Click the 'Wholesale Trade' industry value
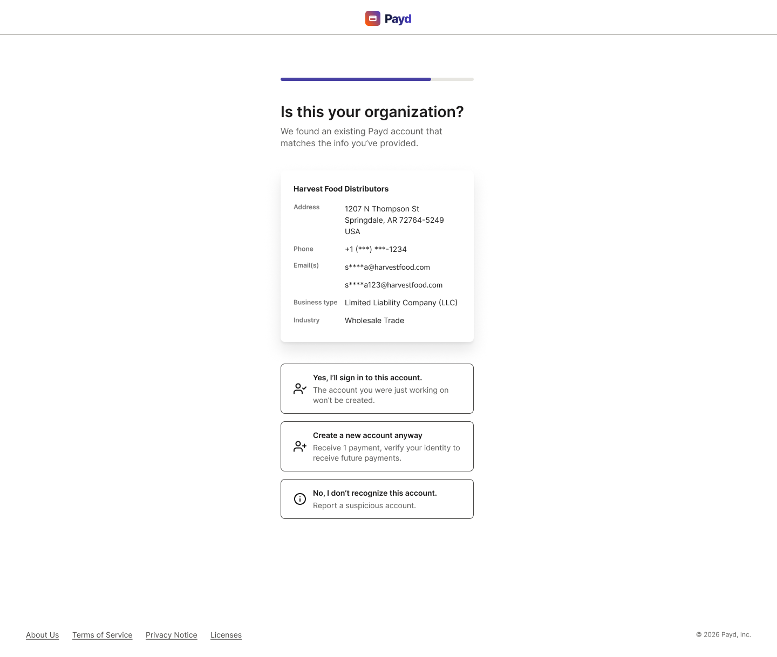 coord(374,320)
